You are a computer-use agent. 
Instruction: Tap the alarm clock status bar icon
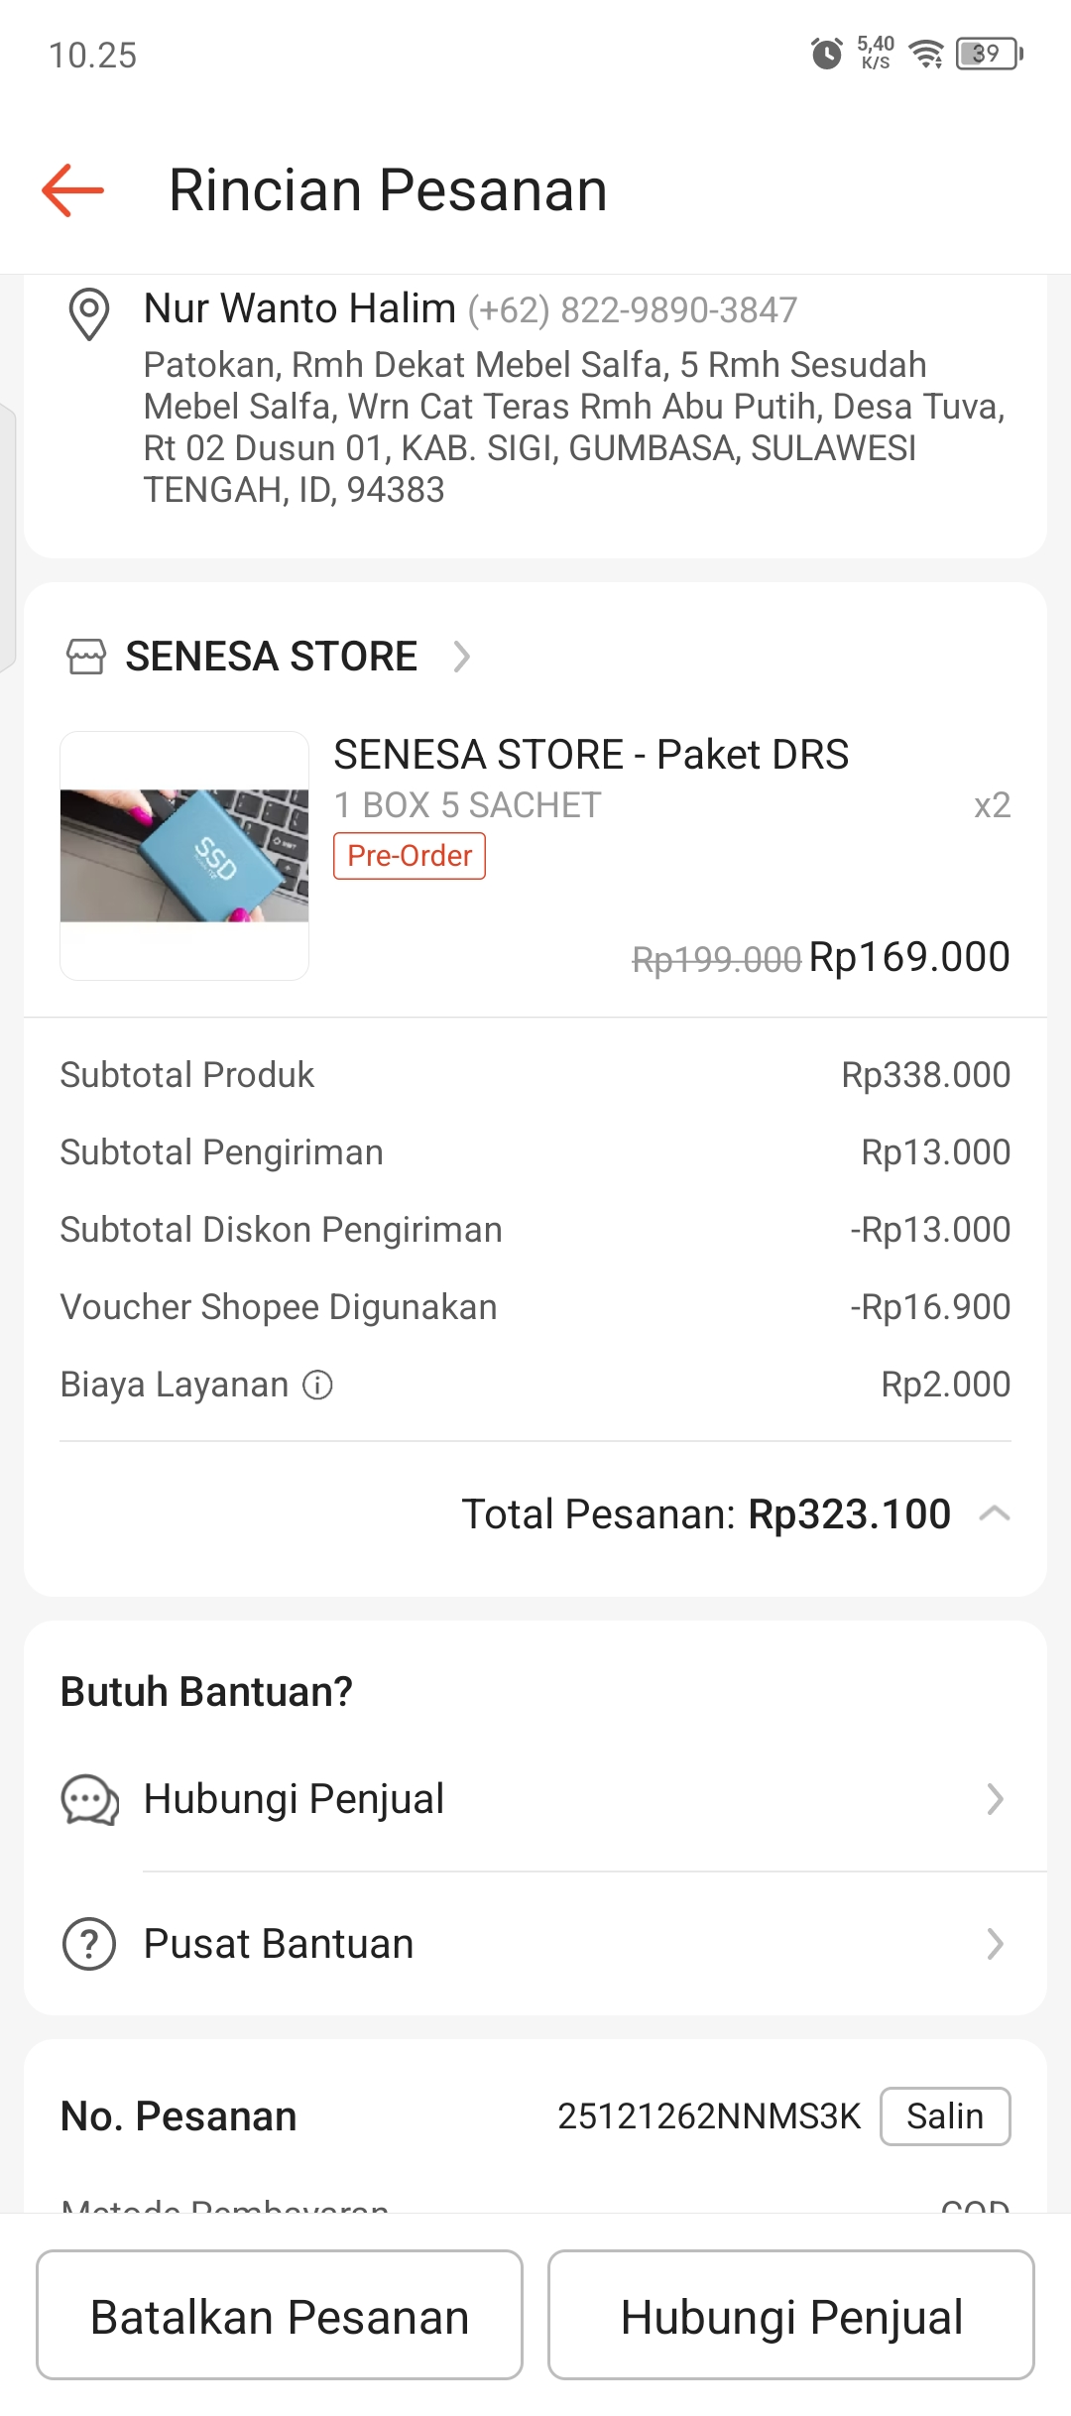coord(826,54)
